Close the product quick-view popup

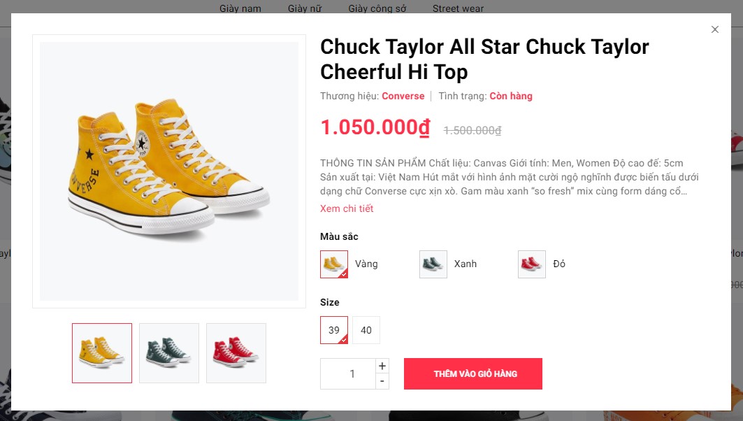pyautogui.click(x=714, y=29)
